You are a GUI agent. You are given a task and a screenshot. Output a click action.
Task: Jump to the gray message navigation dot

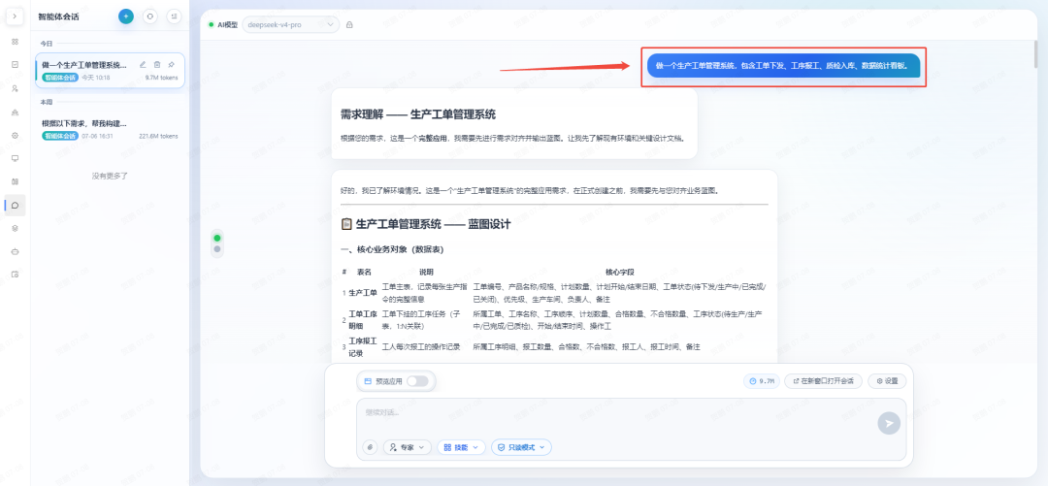pos(216,249)
